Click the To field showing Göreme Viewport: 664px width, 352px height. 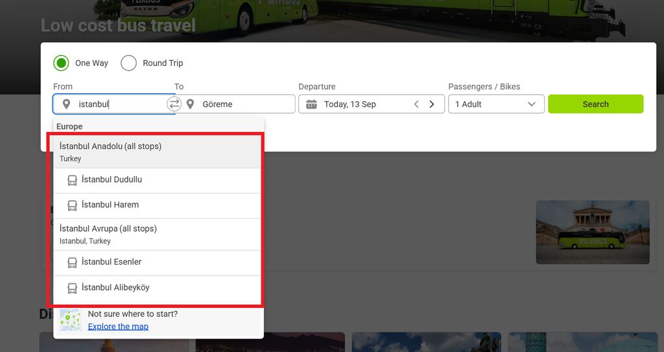coord(235,104)
